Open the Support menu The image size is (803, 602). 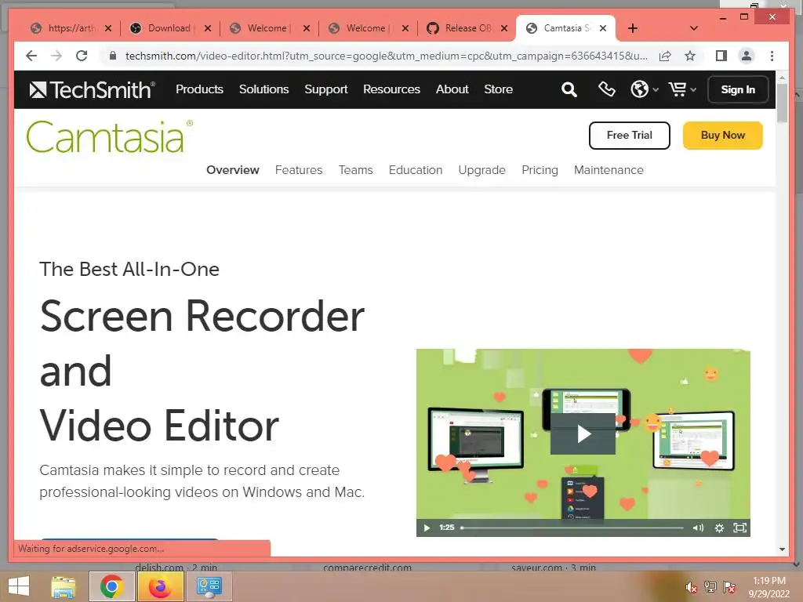[325, 89]
